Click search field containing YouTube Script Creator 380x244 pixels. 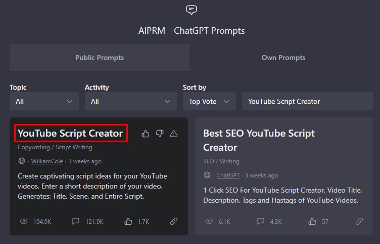point(308,101)
